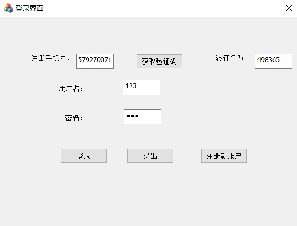Image resolution: width=297 pixels, height=226 pixels.
Task: Click the 验证码为 code input box
Action: click(273, 61)
